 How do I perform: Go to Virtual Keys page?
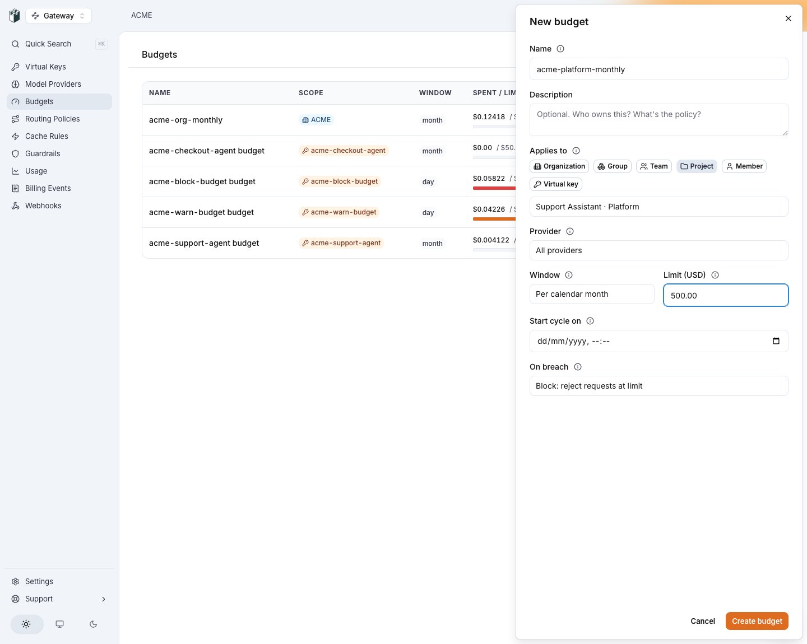coord(59,67)
